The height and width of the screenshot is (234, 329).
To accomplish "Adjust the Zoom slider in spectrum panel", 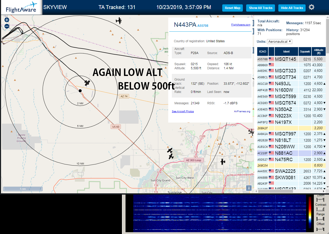I will point(321,200).
